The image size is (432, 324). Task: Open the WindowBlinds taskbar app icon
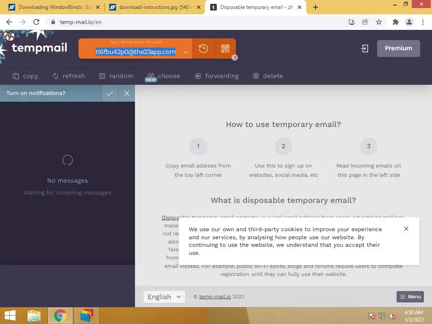(x=86, y=316)
